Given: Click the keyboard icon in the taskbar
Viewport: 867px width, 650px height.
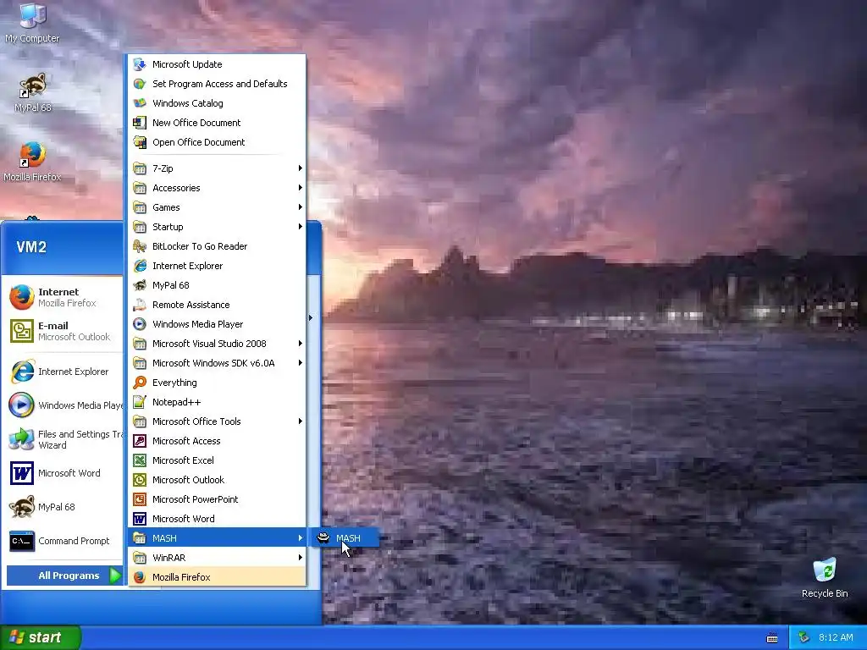Looking at the screenshot, I should coord(772,638).
